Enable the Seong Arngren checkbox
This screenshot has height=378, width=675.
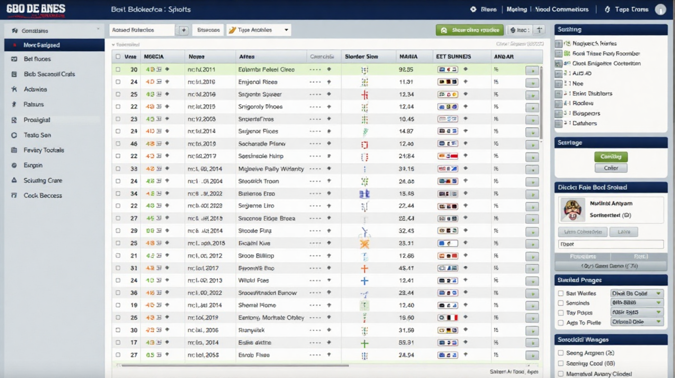pyautogui.click(x=560, y=353)
